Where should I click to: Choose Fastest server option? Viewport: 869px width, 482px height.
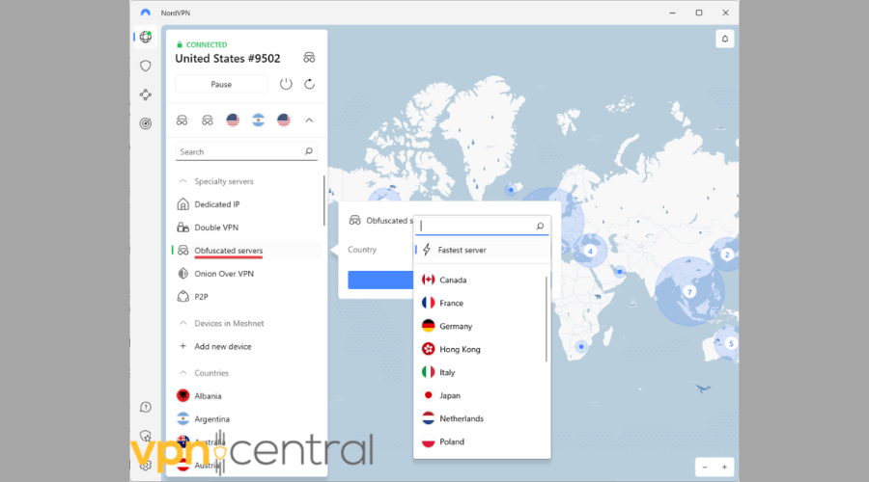[x=482, y=250]
